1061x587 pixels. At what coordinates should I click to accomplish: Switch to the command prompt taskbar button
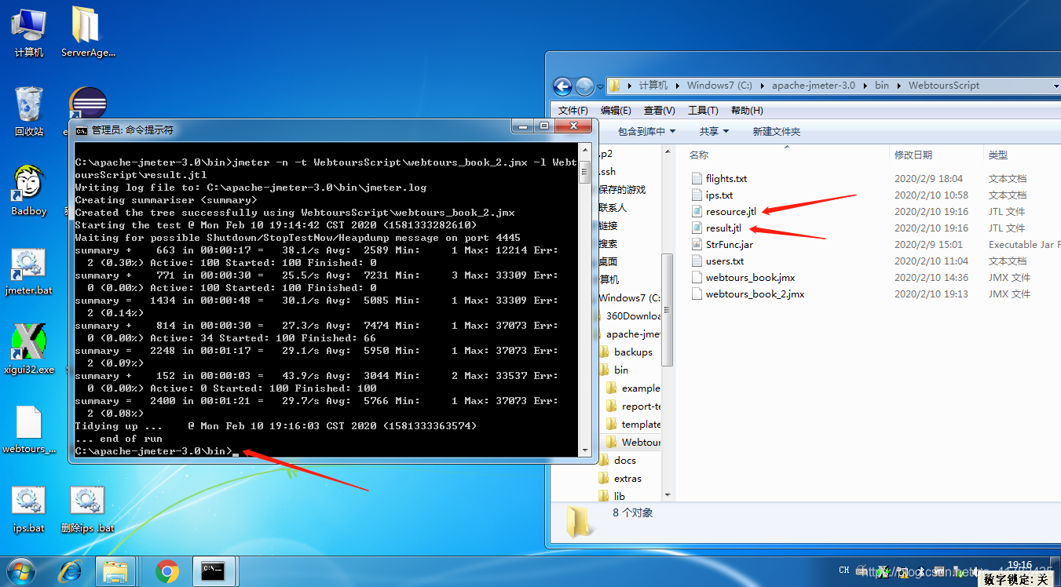click(x=214, y=571)
